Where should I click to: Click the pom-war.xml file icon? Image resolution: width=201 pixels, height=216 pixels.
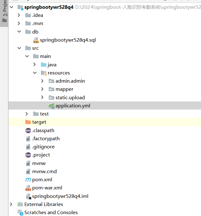[x=28, y=188]
